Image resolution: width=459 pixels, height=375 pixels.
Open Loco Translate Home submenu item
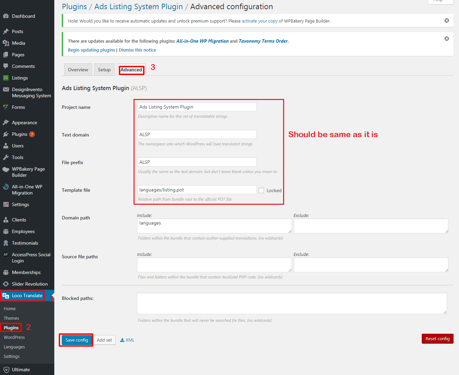point(10,308)
